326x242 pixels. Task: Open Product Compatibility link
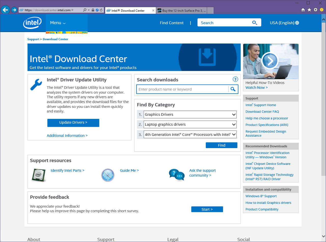(262, 209)
